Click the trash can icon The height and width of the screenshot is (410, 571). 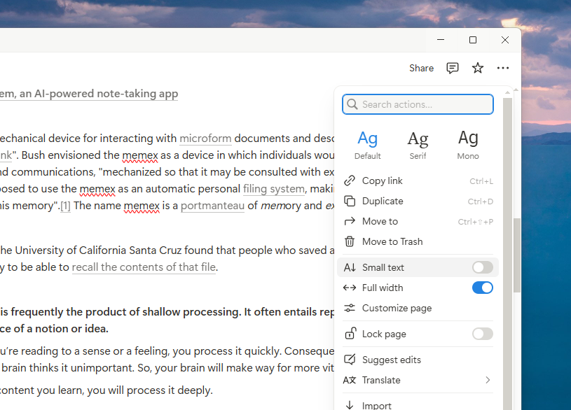tap(350, 241)
